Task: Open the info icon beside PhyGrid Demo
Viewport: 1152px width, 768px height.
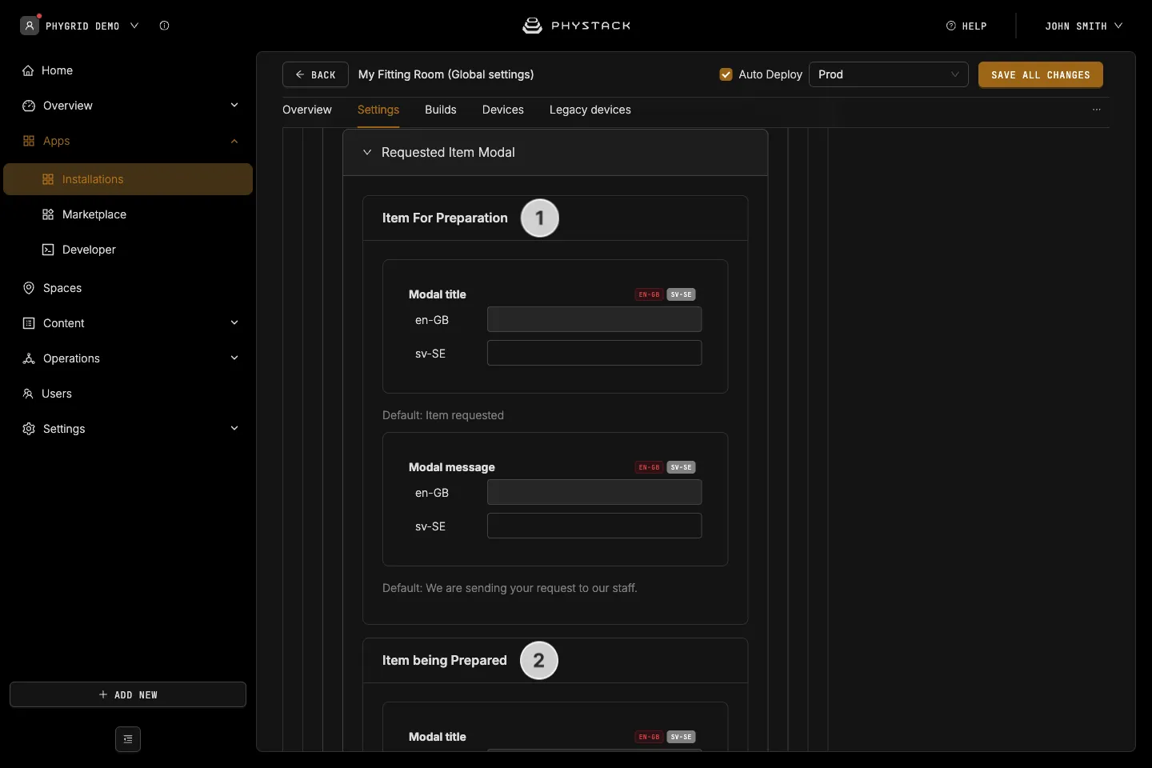Action: pyautogui.click(x=164, y=26)
